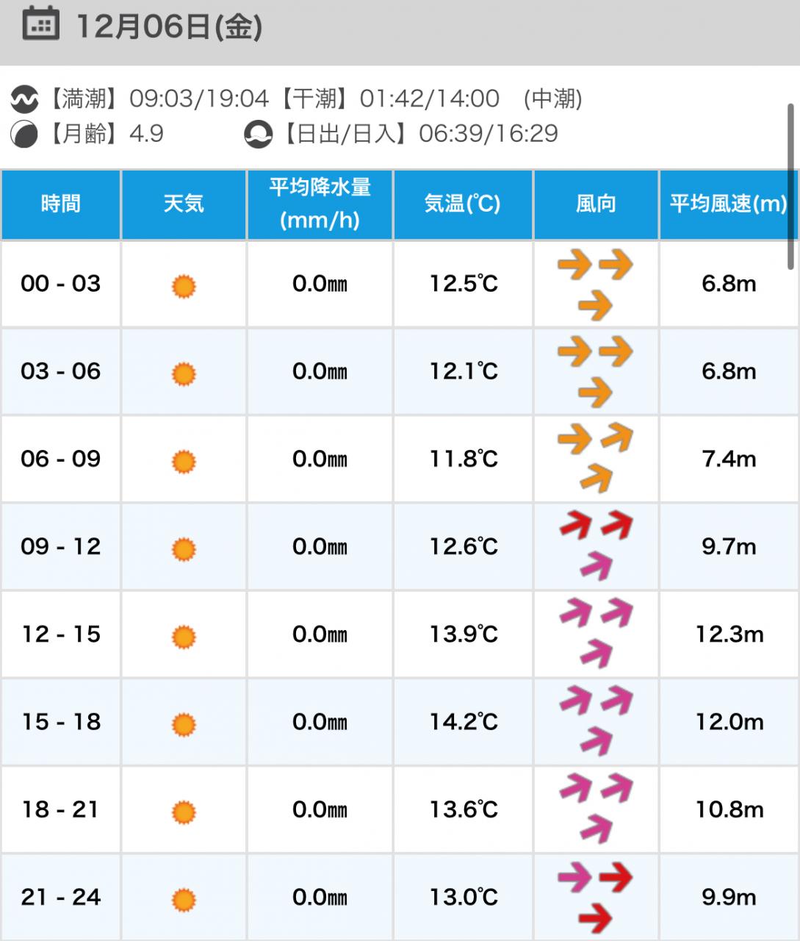Click the 14.2℃ temperature cell
This screenshot has width=800, height=941.
pyautogui.click(x=463, y=722)
